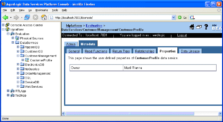
Task: Open the Go menu
Action: pos(30,10)
